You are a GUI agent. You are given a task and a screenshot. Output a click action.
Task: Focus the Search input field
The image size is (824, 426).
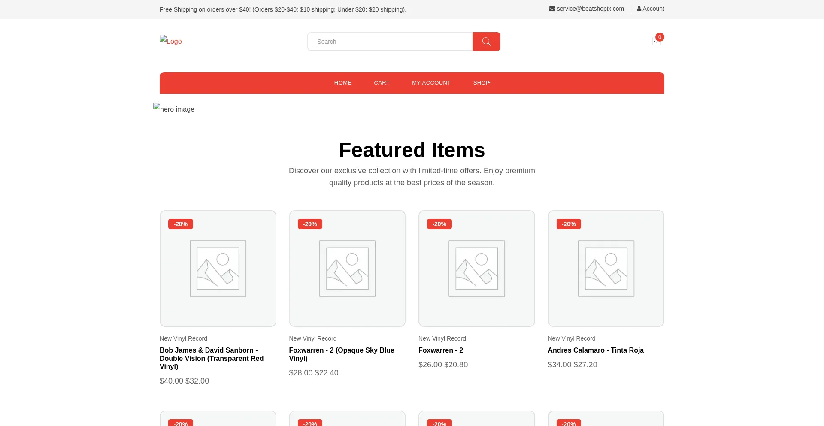390,42
